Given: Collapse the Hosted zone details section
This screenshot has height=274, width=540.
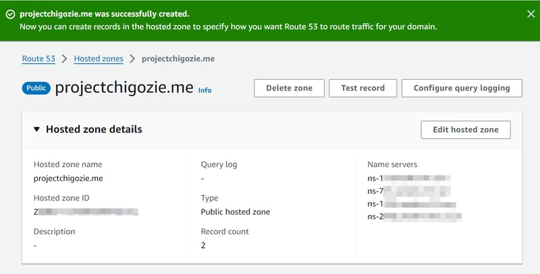Looking at the screenshot, I should 37,130.
